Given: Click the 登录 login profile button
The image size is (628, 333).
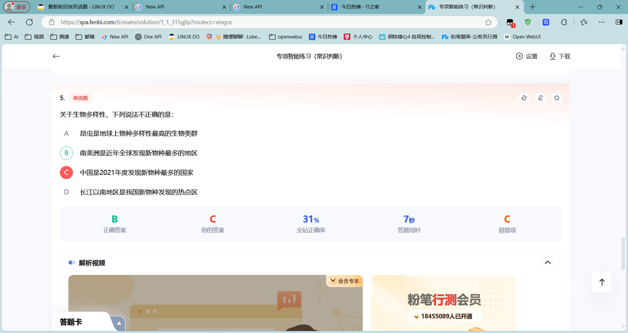Looking at the screenshot, I should tap(17, 7).
